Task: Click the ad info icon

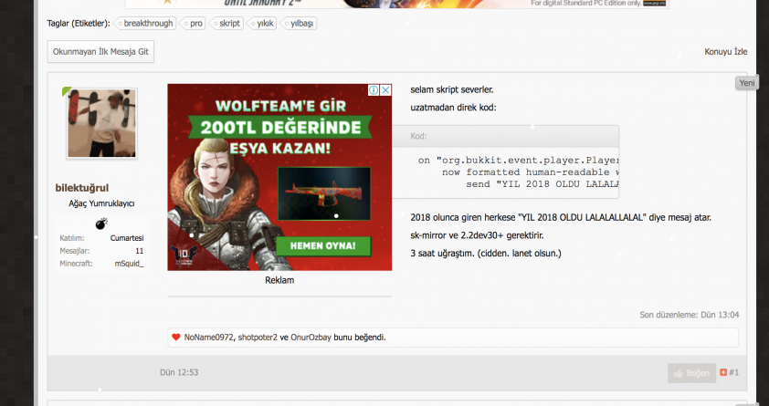Action: pos(374,90)
